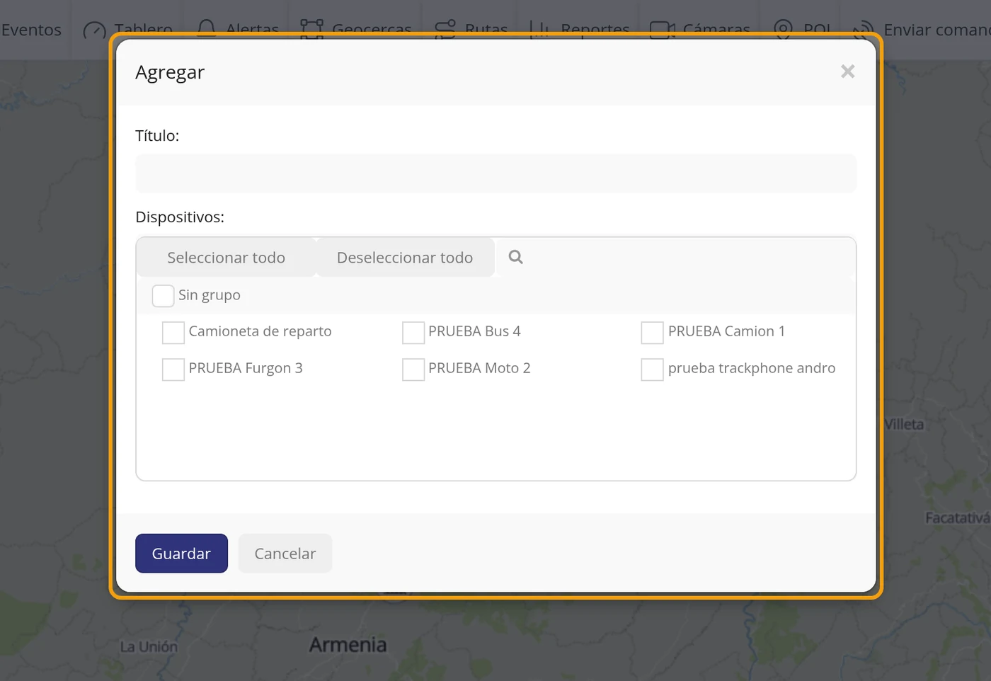Open Eventos tab in background toolbar
This screenshot has width=991, height=681.
[31, 30]
